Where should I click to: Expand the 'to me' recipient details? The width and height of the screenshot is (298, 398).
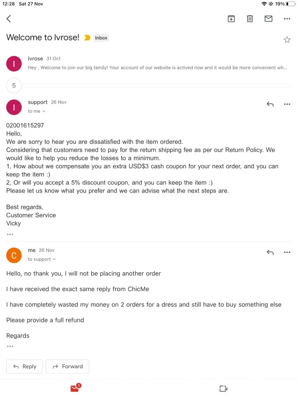(x=37, y=111)
